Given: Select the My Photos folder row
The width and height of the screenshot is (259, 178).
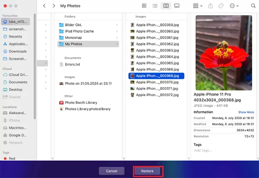Looking at the screenshot, I should tap(88, 44).
